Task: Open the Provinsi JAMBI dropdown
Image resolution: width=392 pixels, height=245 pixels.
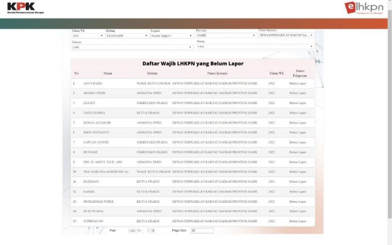Action: click(226, 35)
